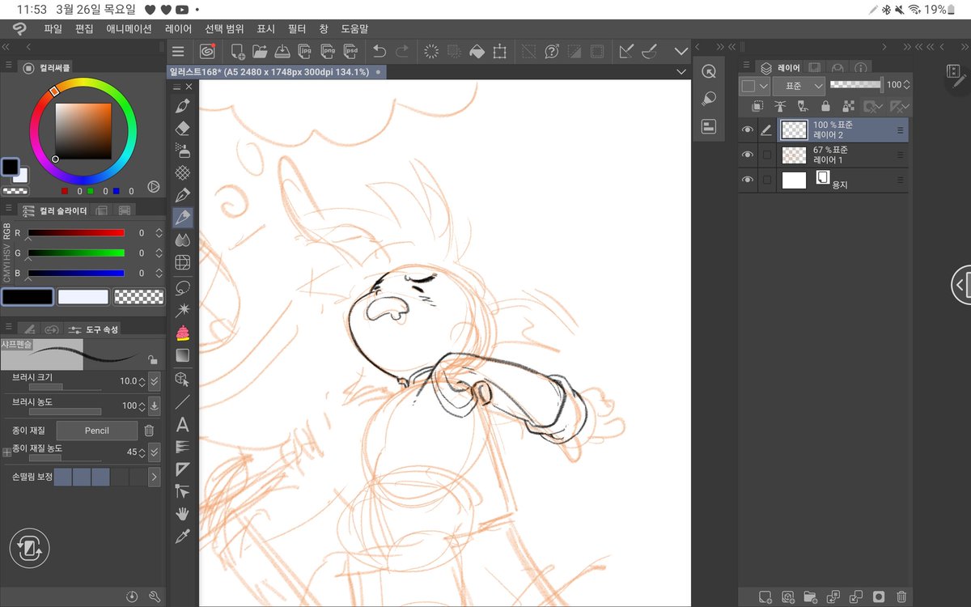The height and width of the screenshot is (607, 971).
Task: Open the layer color palette dropdown
Action: pyautogui.click(x=754, y=85)
